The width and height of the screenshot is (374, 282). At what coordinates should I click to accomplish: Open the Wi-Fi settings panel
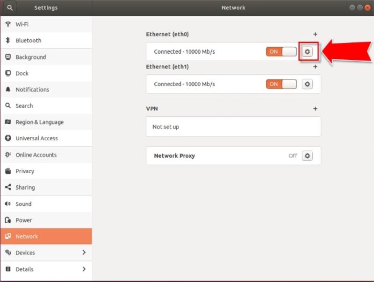(22, 24)
